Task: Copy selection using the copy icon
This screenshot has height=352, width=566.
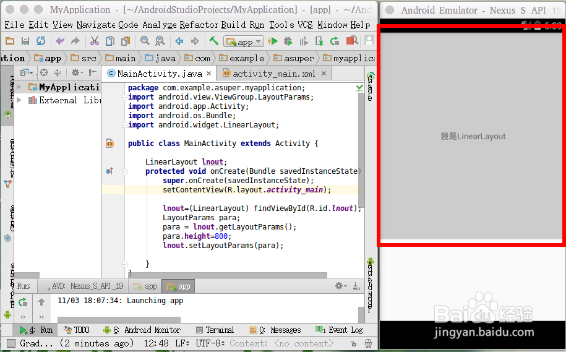Action: point(109,41)
